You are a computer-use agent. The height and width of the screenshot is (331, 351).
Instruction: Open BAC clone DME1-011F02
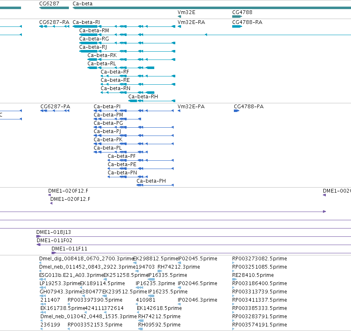tap(54, 241)
